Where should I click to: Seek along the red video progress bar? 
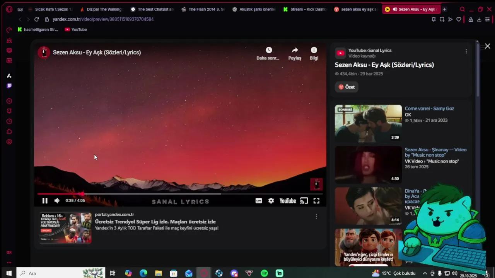coord(180,194)
